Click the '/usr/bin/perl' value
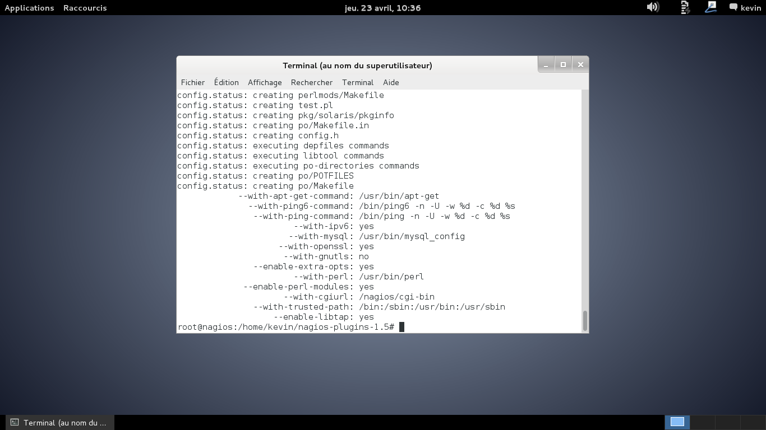 click(x=391, y=277)
